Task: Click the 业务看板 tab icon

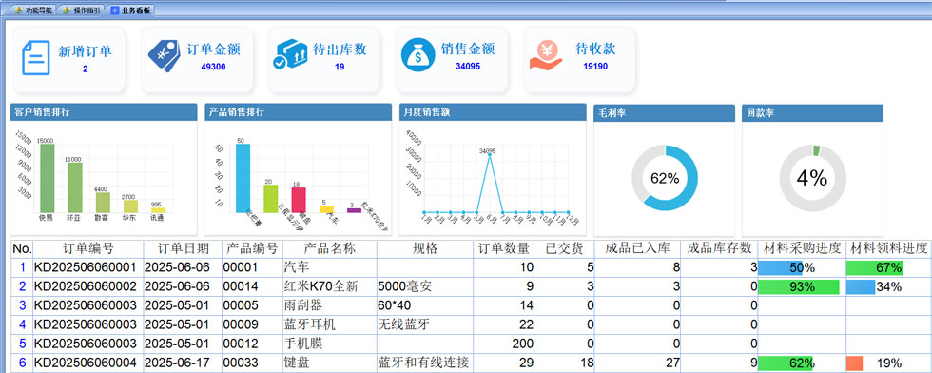Action: [x=114, y=10]
